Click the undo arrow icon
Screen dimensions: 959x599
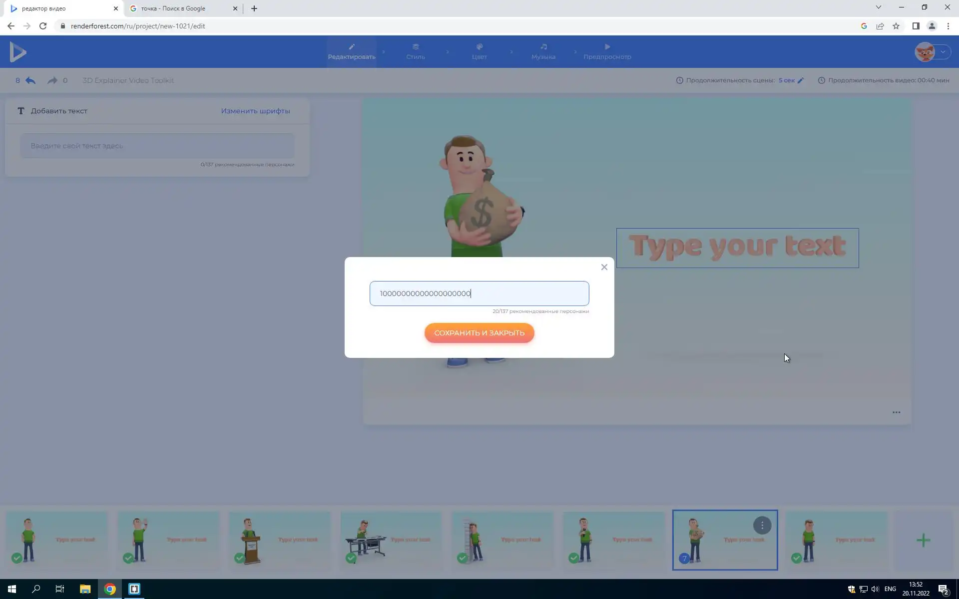click(30, 80)
